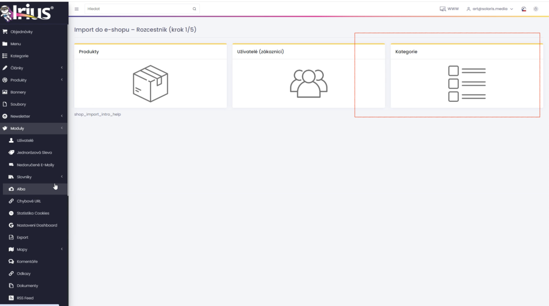549x306 pixels.
Task: Click the RSS Feed icon
Action: 11,298
